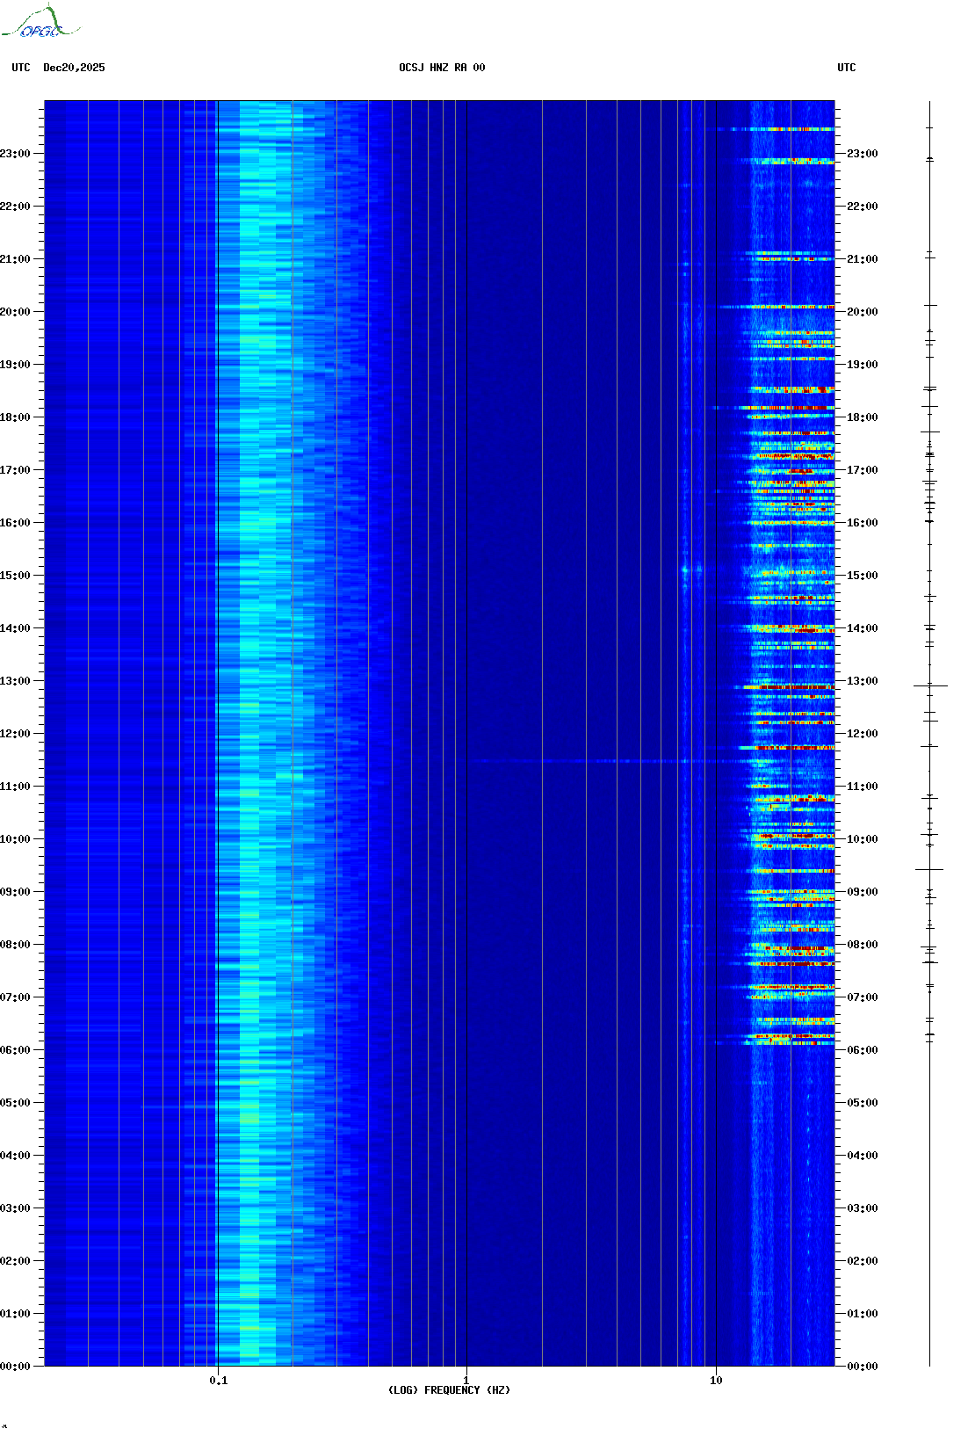Click the (LOG) FREQUENCY (HZ) axis title

pyautogui.click(x=449, y=1390)
